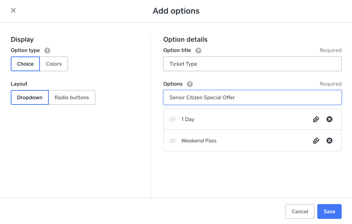
Task: Close the Add options dialog
Action: click(x=13, y=10)
